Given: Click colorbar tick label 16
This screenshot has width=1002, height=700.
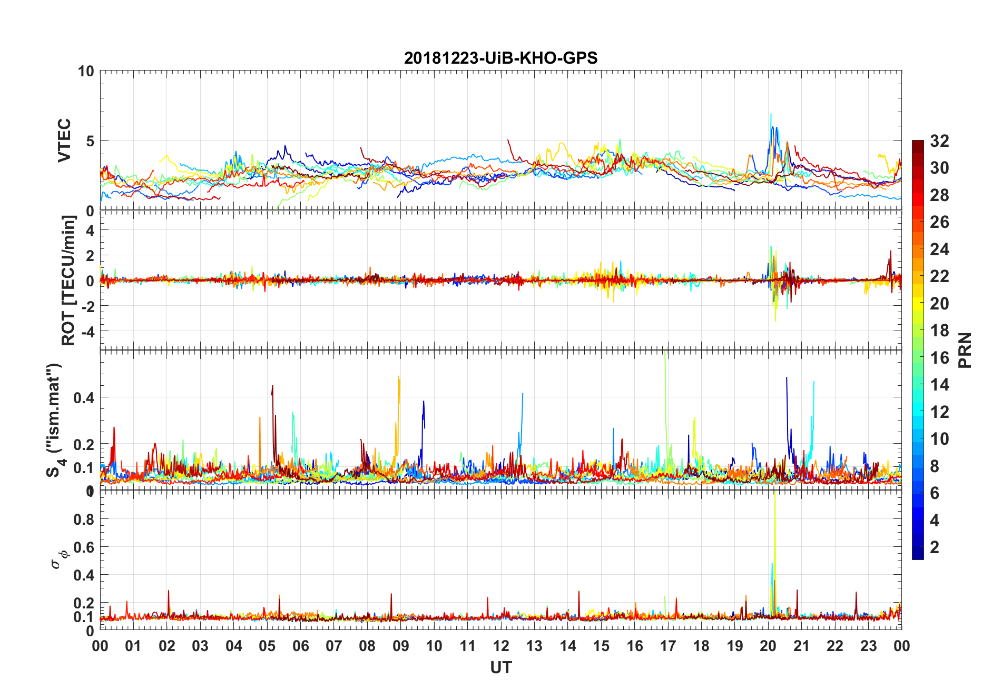Looking at the screenshot, I should click(940, 358).
